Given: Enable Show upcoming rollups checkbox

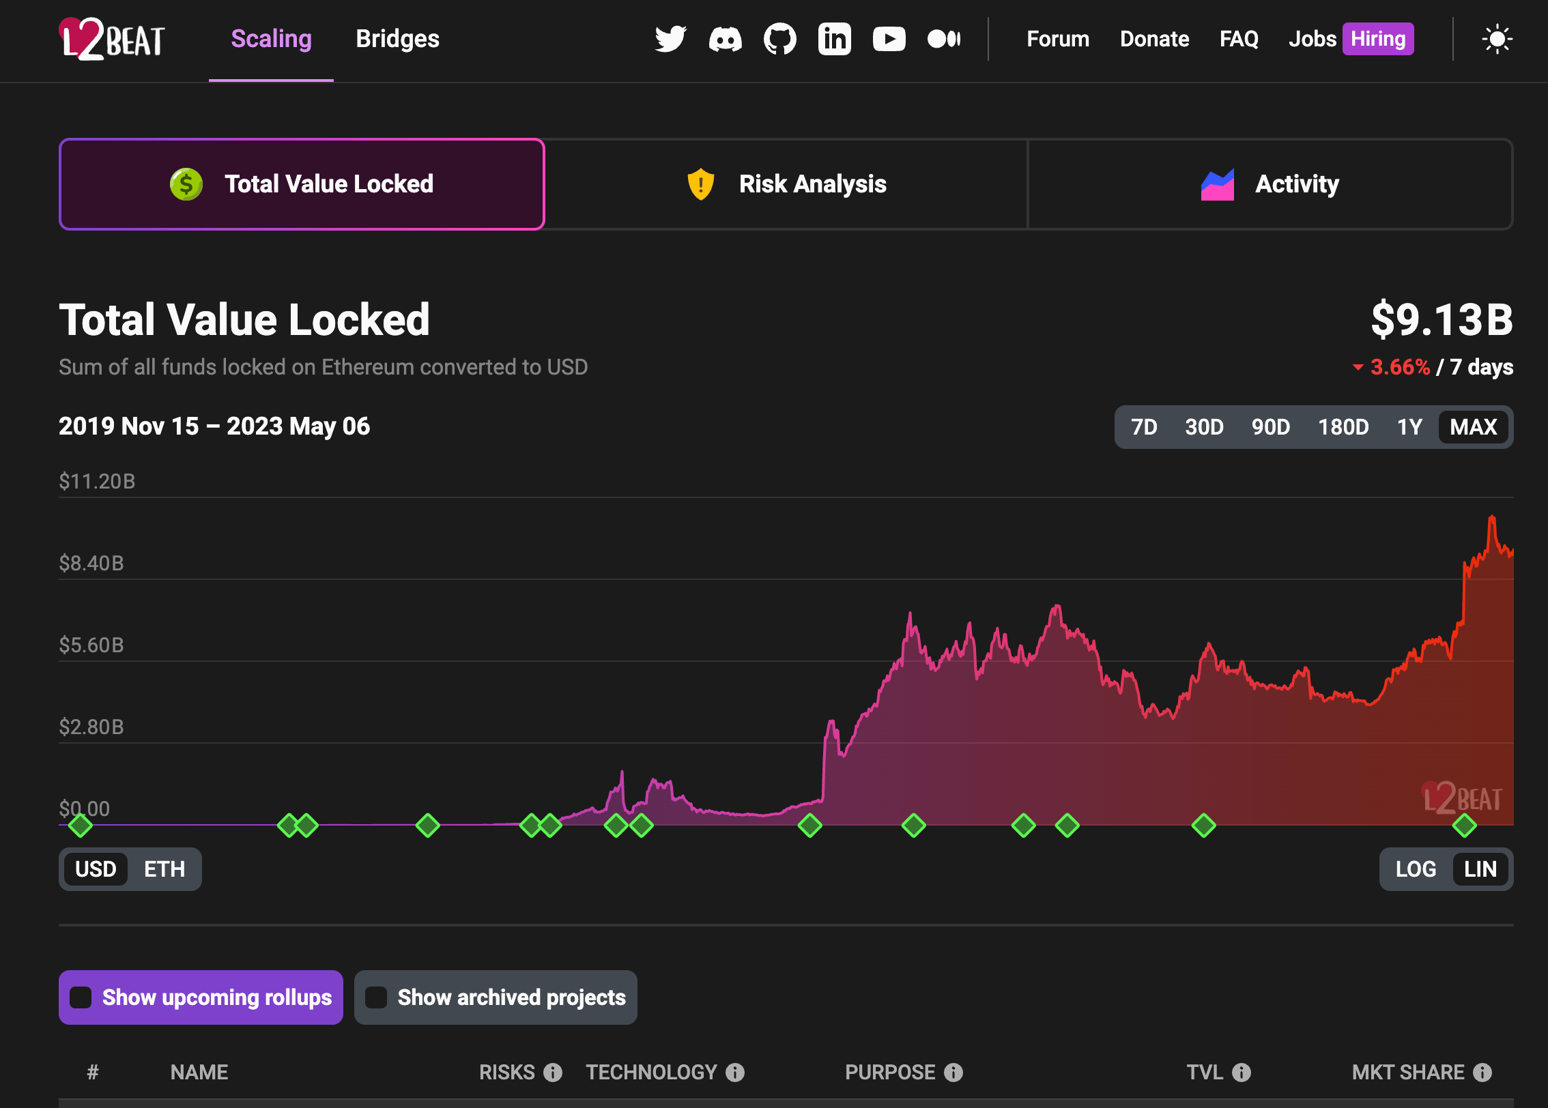Looking at the screenshot, I should pos(81,997).
